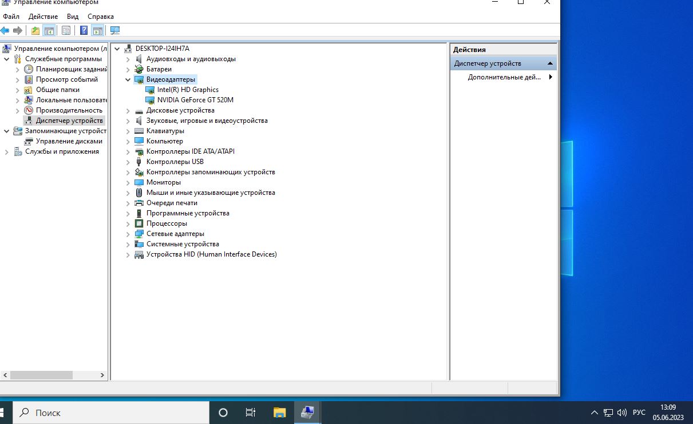Screen dimensions: 693x424
Task: Select the Компьютер device category
Action: (x=164, y=141)
